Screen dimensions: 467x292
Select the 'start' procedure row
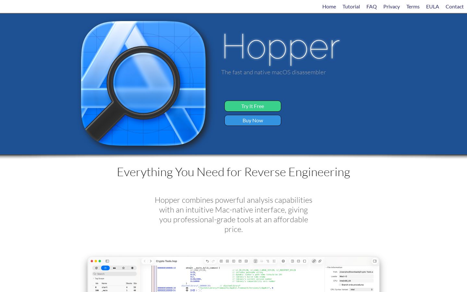(114, 287)
